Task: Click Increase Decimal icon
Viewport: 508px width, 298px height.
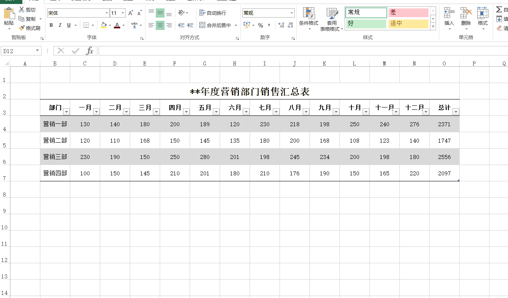Action: click(281, 25)
